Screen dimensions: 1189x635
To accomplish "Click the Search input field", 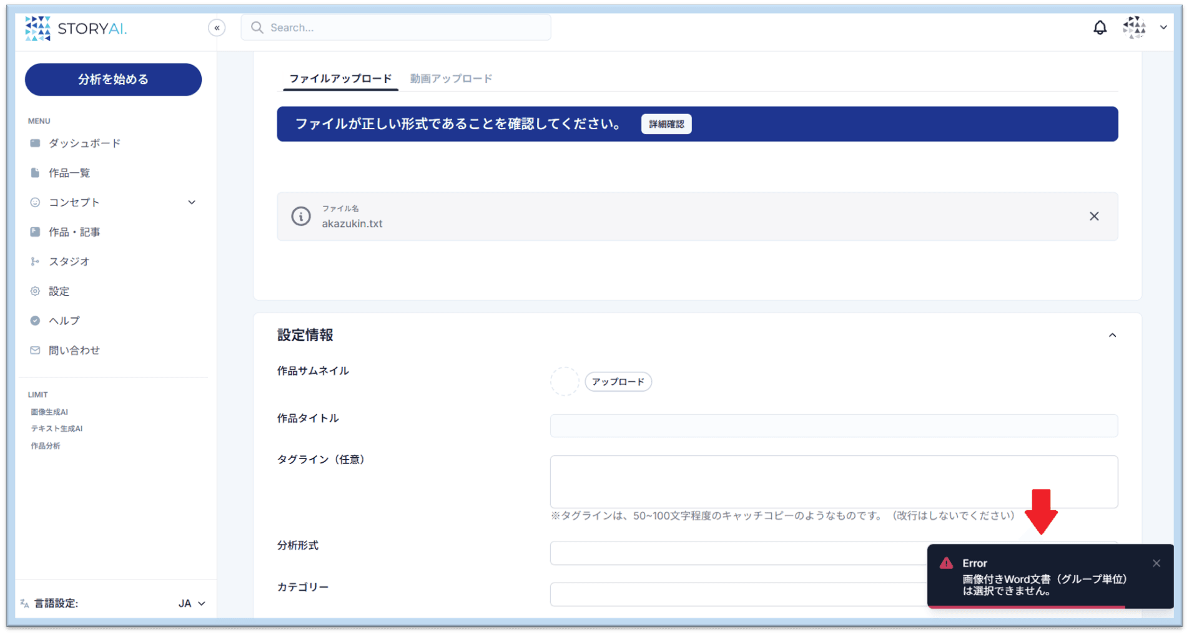I will click(x=396, y=27).
